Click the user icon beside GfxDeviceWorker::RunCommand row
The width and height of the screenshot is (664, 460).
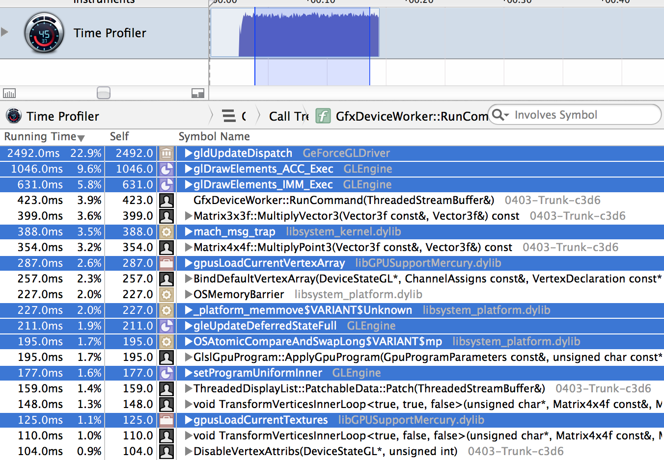(166, 201)
